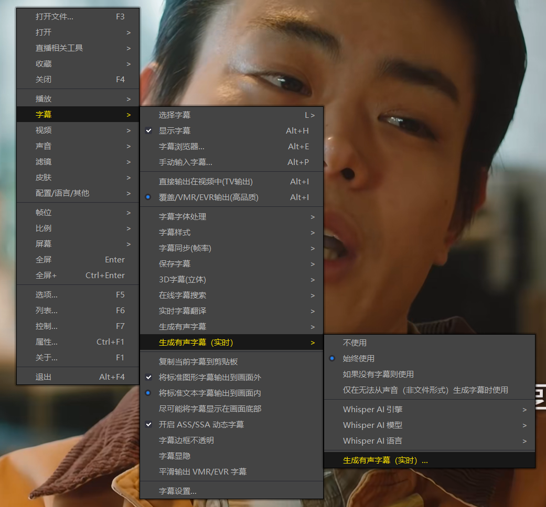Click the 全屏+ menu entry
The width and height of the screenshot is (546, 507).
pos(78,275)
